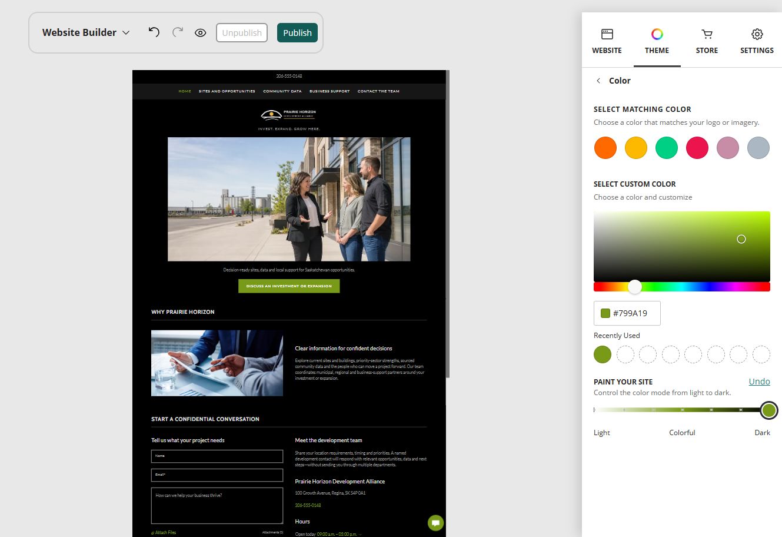Open the Store tab
The image size is (782, 537).
pyautogui.click(x=707, y=41)
